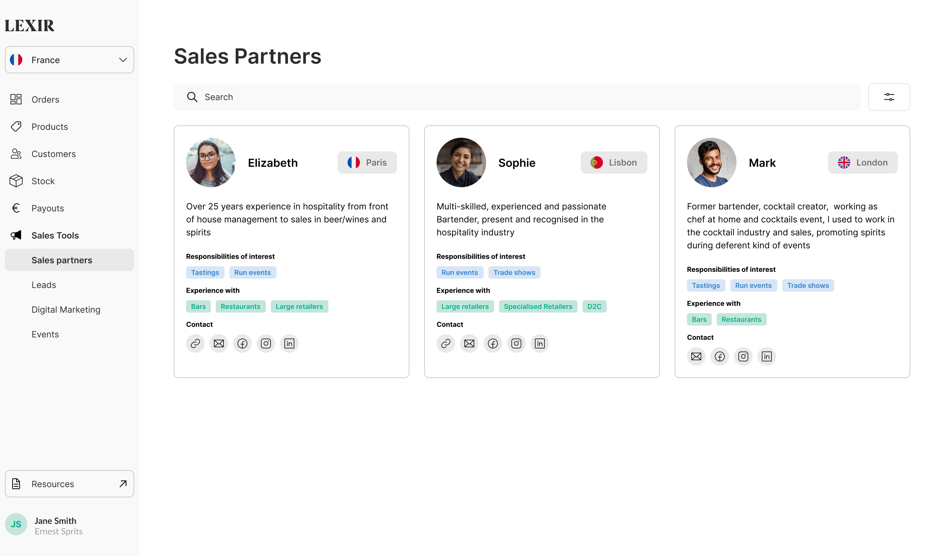The height and width of the screenshot is (556, 935).
Task: Click the Customers icon in the sidebar
Action: pos(16,154)
